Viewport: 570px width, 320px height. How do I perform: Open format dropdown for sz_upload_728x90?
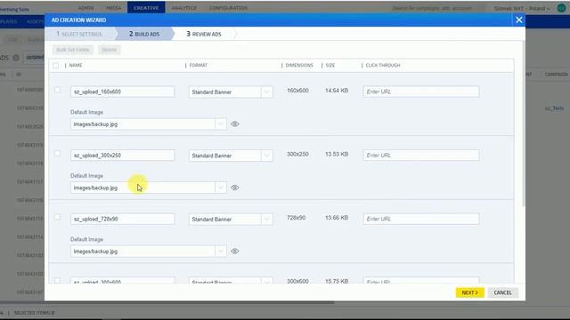tap(267, 220)
